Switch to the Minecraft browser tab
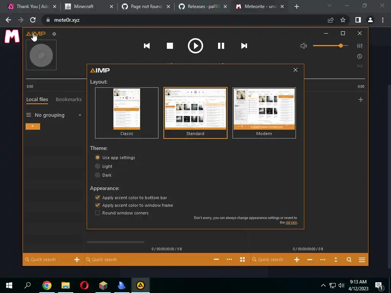 89,6
